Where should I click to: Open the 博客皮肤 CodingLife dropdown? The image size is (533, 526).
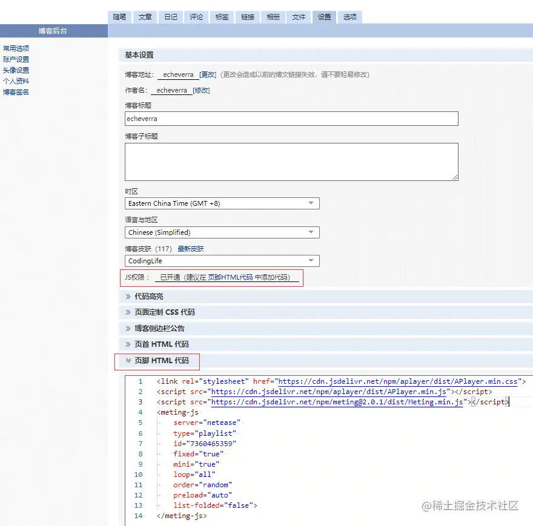coord(222,261)
